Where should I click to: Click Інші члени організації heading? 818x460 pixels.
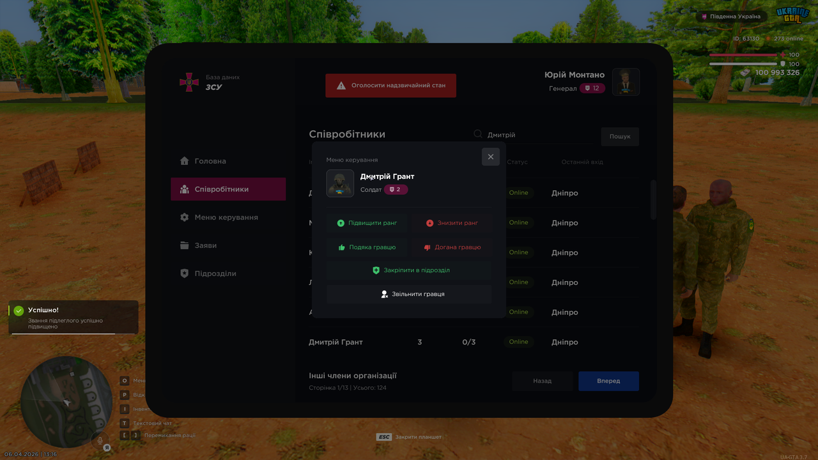click(x=353, y=376)
